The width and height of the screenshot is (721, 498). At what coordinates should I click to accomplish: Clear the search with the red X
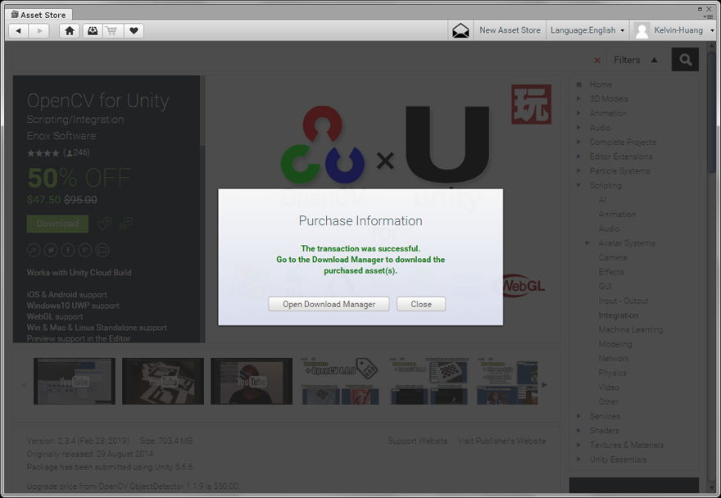point(596,61)
